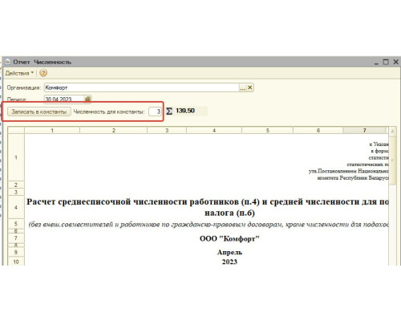401x321 pixels.
Task: Click the ООО "Комфорт" cell
Action: 229,238
